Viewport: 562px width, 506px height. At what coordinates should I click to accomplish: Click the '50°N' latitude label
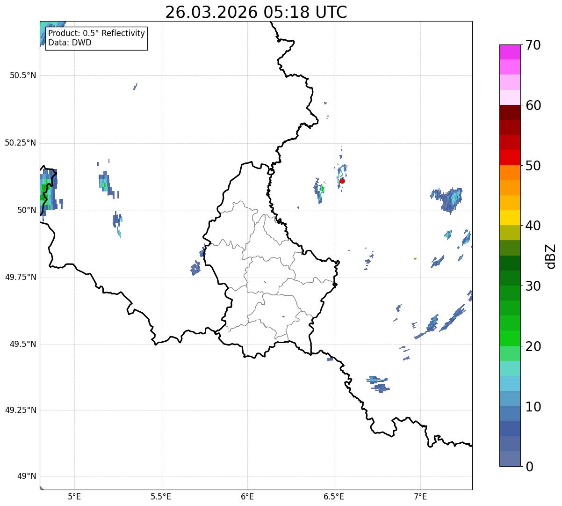pos(27,210)
